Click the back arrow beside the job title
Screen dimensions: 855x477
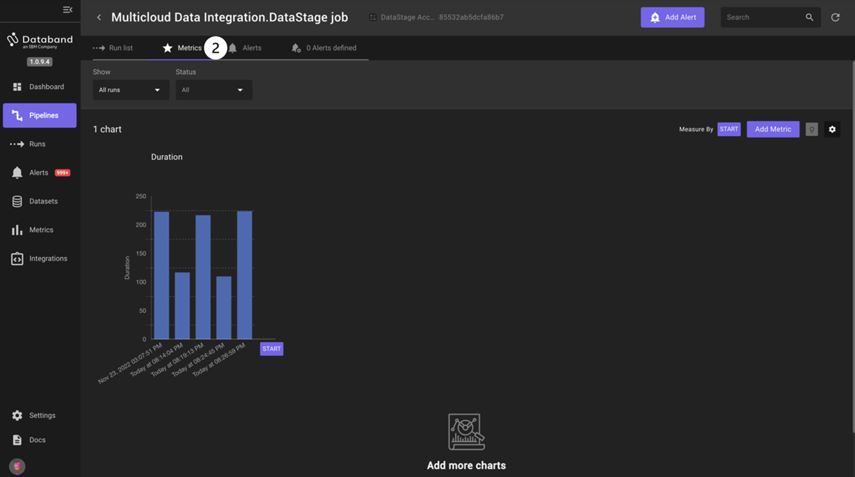coord(99,17)
